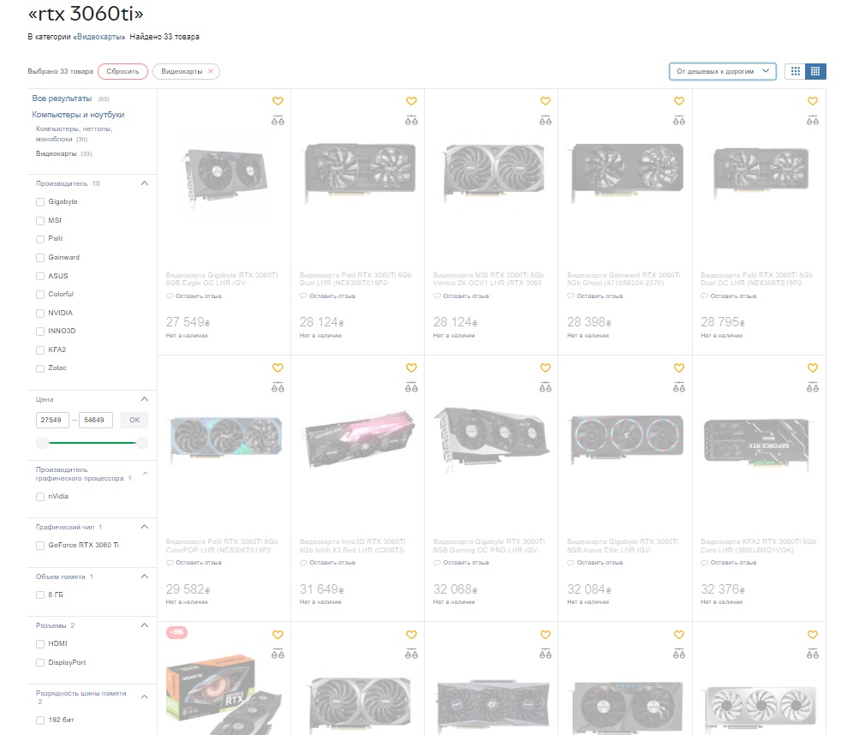Compare the Gainward Ghost card

coord(678,120)
